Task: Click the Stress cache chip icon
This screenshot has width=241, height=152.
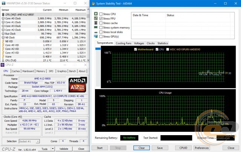Action: pyautogui.click(x=96, y=23)
